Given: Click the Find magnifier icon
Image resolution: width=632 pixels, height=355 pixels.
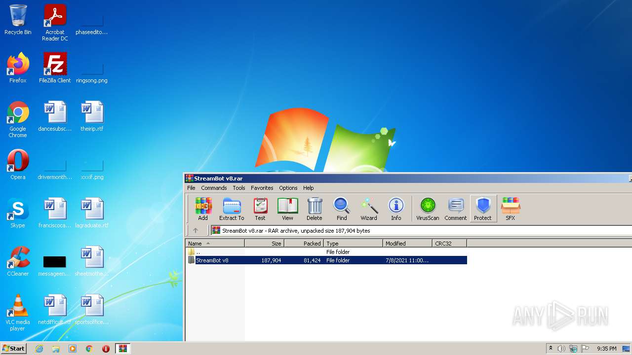Looking at the screenshot, I should 342,209.
